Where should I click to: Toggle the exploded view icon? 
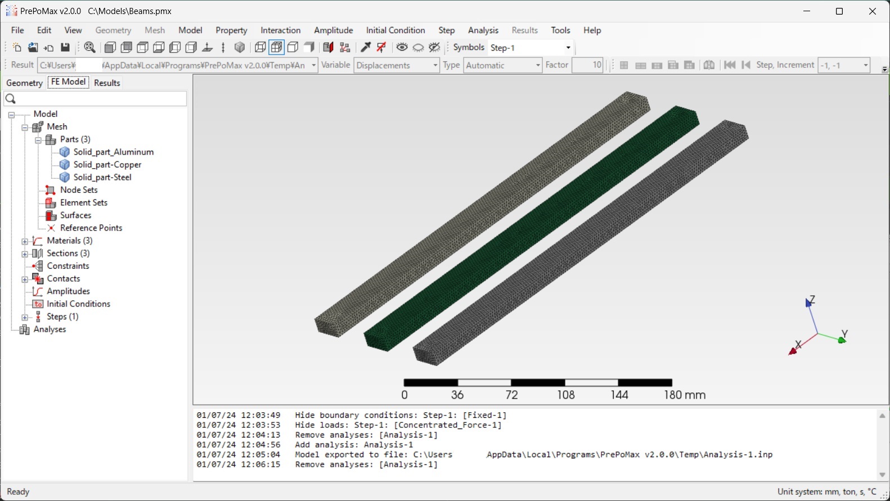coord(345,48)
